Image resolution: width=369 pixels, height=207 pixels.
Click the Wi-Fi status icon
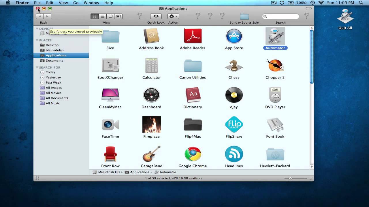click(321, 3)
